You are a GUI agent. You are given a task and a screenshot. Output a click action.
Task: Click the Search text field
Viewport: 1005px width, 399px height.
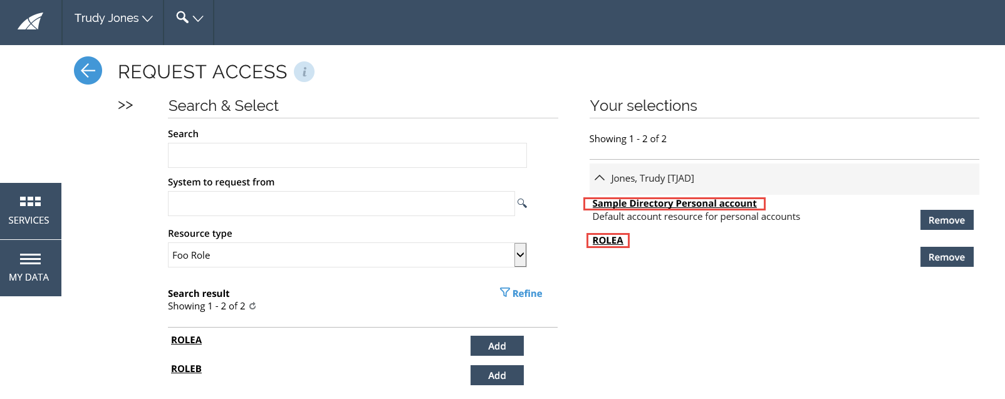[347, 155]
